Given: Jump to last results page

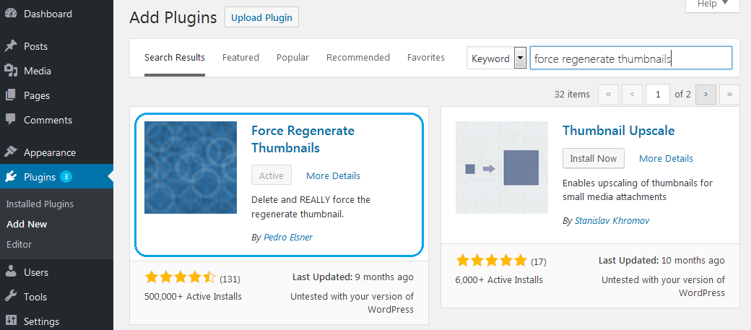Looking at the screenshot, I should pos(729,95).
